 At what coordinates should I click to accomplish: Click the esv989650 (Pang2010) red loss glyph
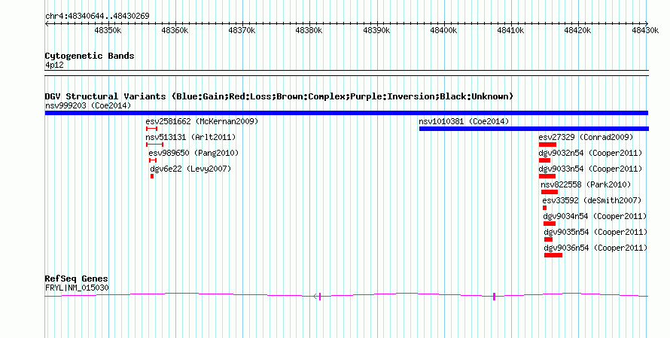click(x=153, y=160)
